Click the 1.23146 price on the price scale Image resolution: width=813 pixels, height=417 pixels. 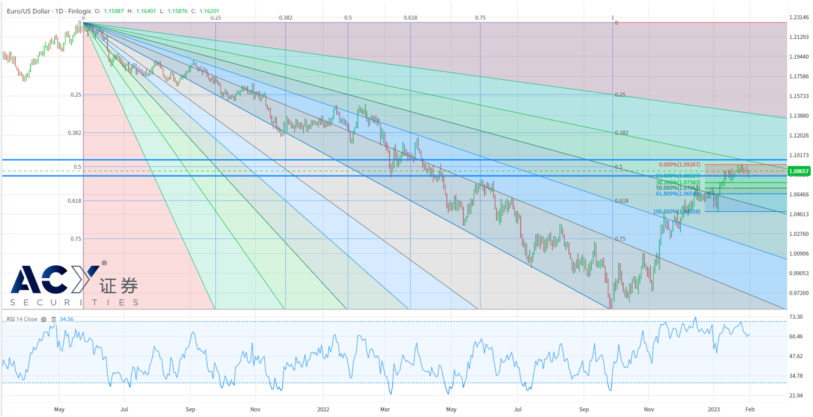(x=799, y=18)
